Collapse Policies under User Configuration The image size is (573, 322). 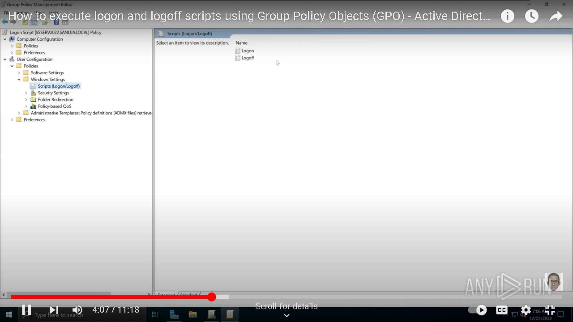tap(12, 66)
